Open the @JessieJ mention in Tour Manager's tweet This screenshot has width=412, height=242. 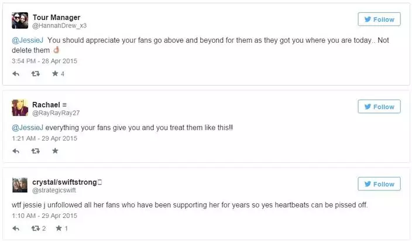(27, 40)
